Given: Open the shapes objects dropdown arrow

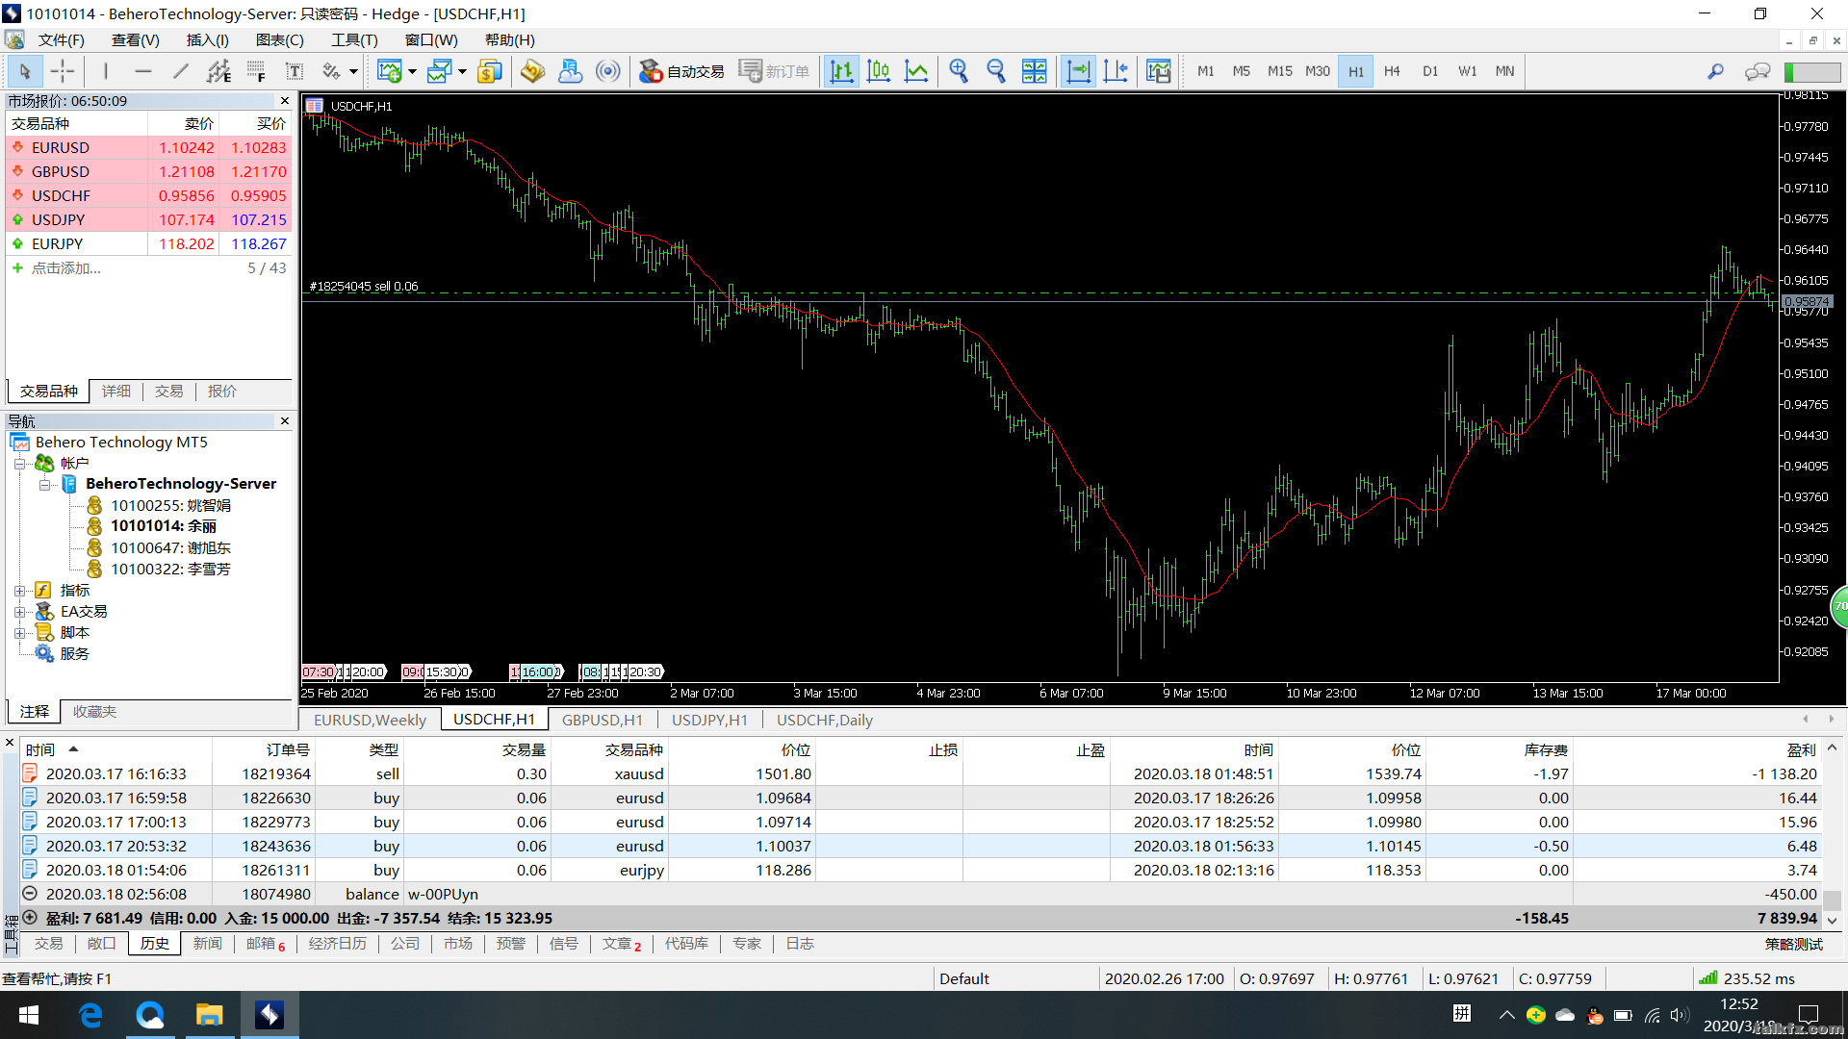Looking at the screenshot, I should 353,71.
